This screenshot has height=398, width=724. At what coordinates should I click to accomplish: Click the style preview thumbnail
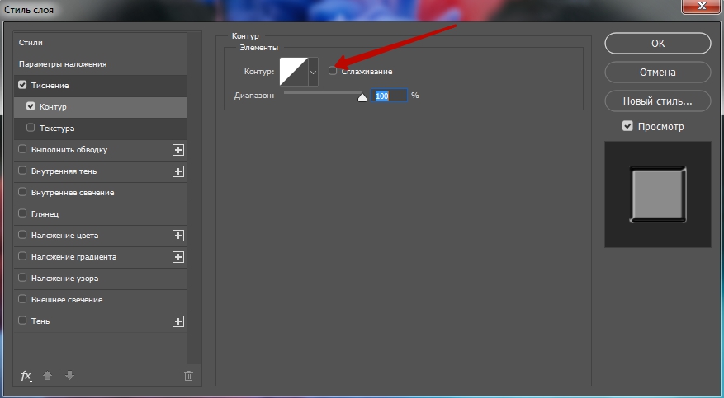657,194
